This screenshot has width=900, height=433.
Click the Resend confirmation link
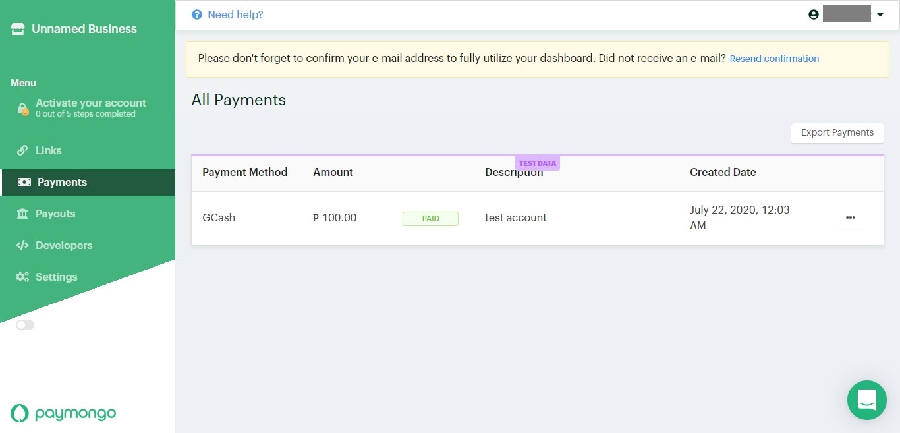[x=774, y=59]
